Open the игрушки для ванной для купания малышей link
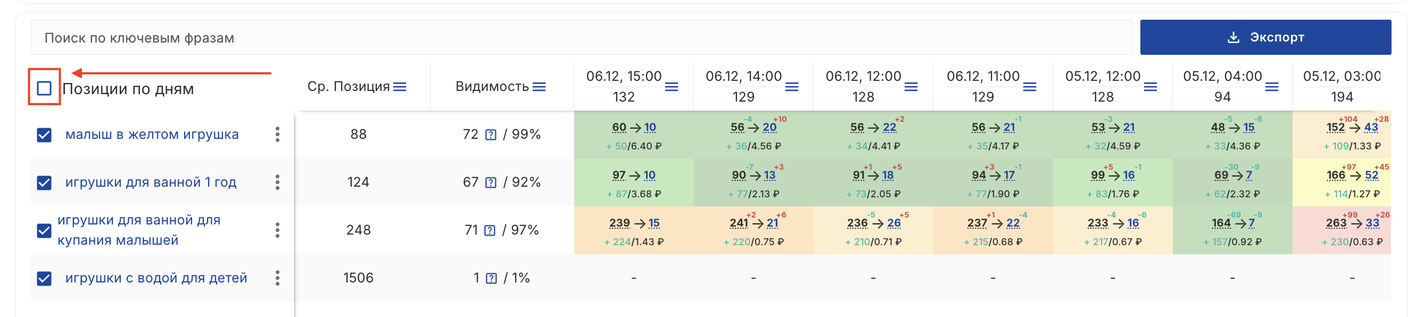Image resolution: width=1424 pixels, height=317 pixels. tap(139, 230)
